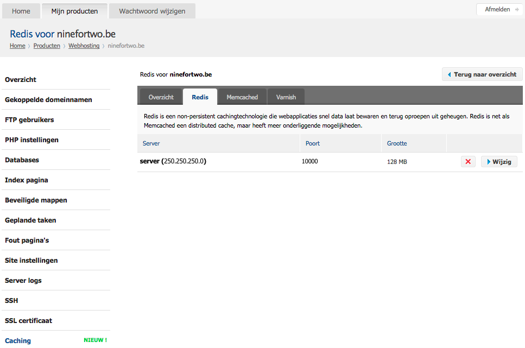
Task: Follow the Webhosting breadcrumb link
Action: 84,46
